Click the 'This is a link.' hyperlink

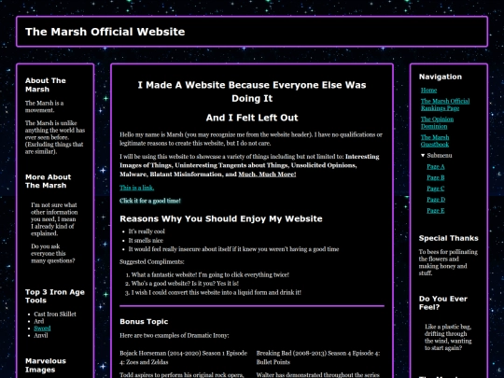coord(137,188)
